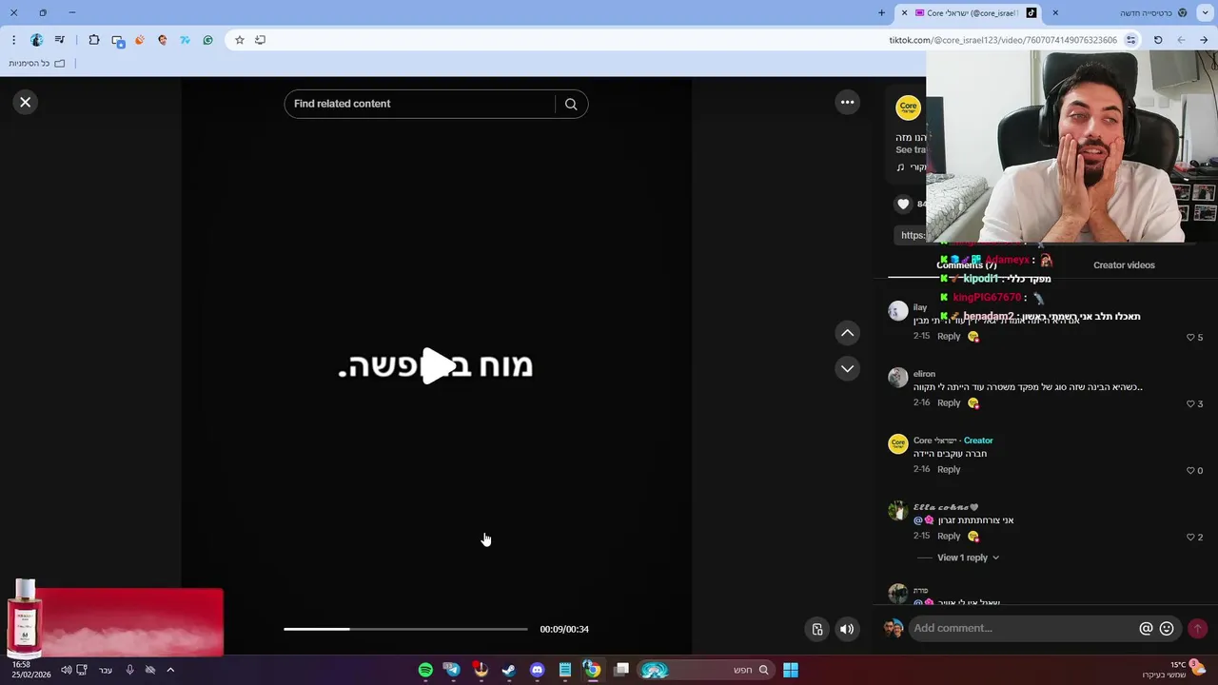
Task: Open taskbar volume speaker icon
Action: (66, 670)
